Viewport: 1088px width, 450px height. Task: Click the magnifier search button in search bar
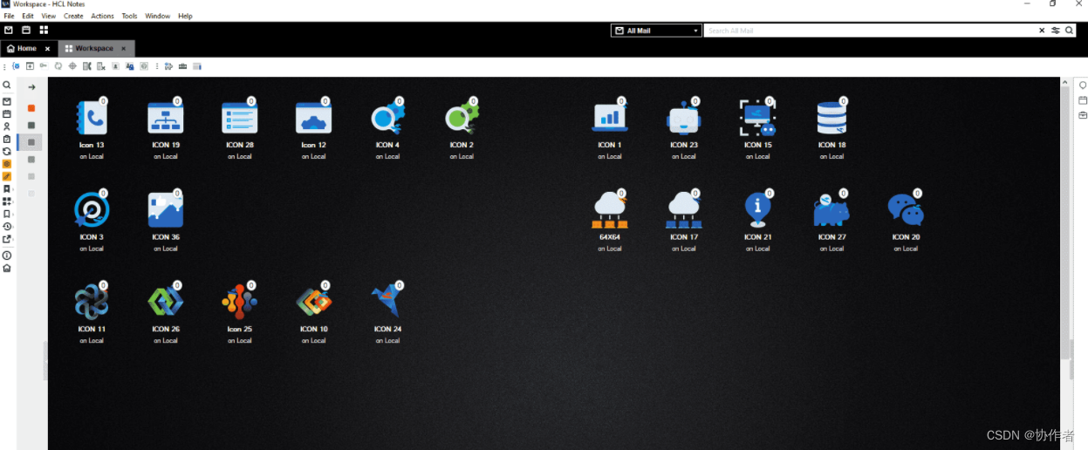click(x=1070, y=31)
